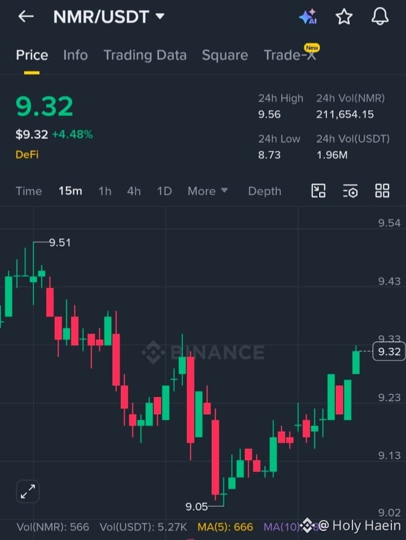Tap the latest green candlestick near 9.32

point(356,362)
